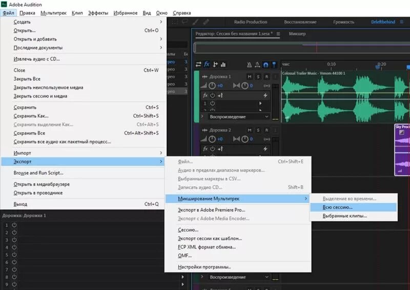Choose Выбранные клипы… option
The image size is (410, 290).
tap(353, 216)
